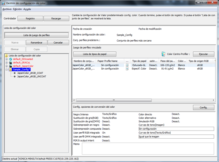Toggle checkbox in the Especif. Color row
Image resolution: width=219 pixels, height=162 pixels.
click(127, 69)
